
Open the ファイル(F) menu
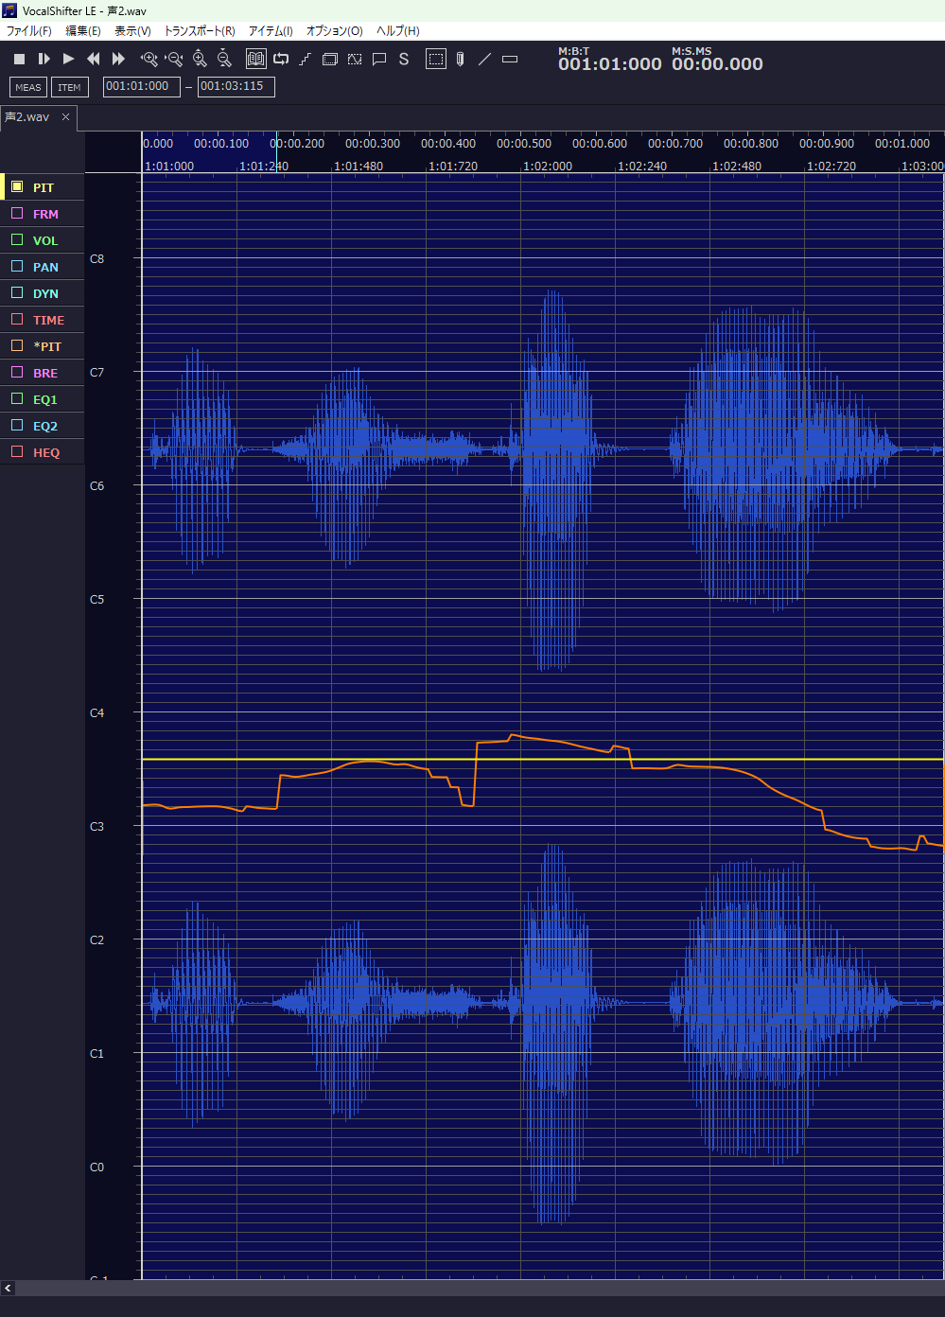coord(29,31)
